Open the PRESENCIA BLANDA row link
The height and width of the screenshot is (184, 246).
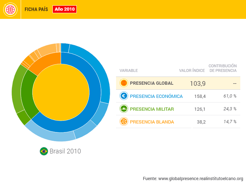[152, 122]
